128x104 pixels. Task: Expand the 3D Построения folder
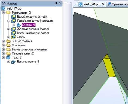tap(3, 41)
